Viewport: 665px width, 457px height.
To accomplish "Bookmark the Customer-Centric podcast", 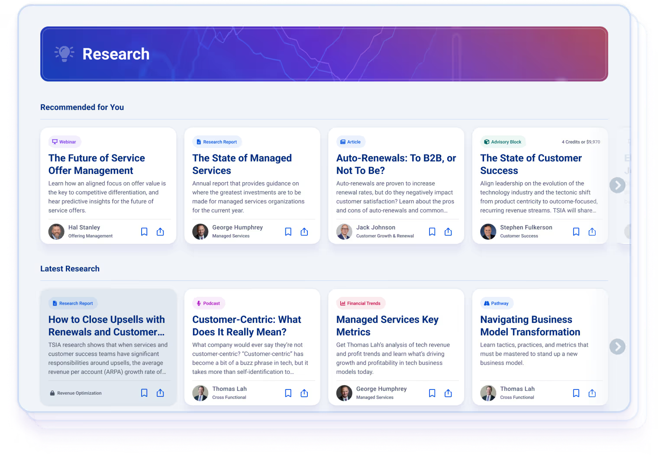I will (288, 393).
